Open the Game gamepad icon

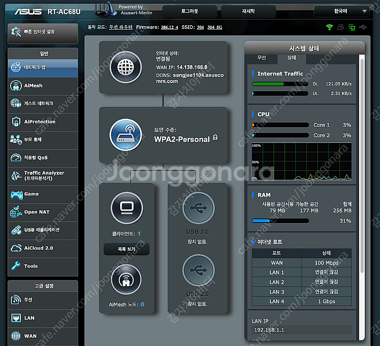click(x=17, y=194)
